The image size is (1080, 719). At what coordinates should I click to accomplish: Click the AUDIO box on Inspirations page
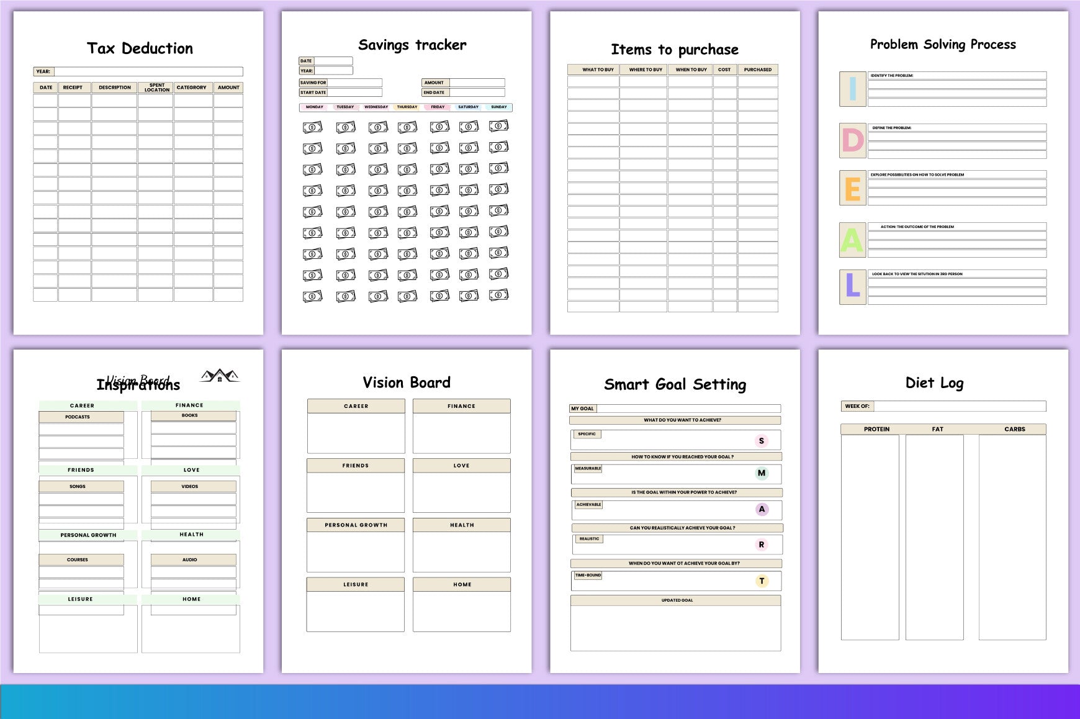[x=193, y=560]
